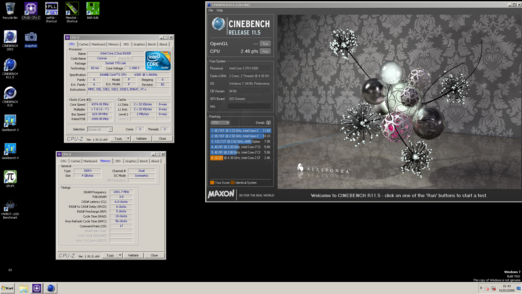Click the Intel Core 2 Duo logo

point(158,61)
